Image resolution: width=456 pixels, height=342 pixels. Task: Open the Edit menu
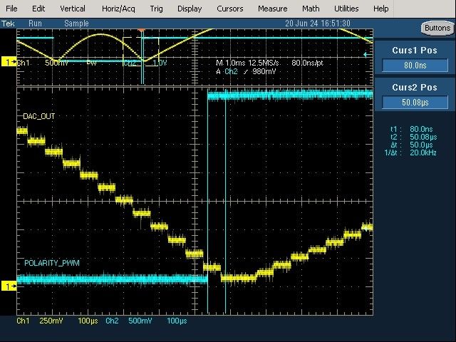click(38, 9)
